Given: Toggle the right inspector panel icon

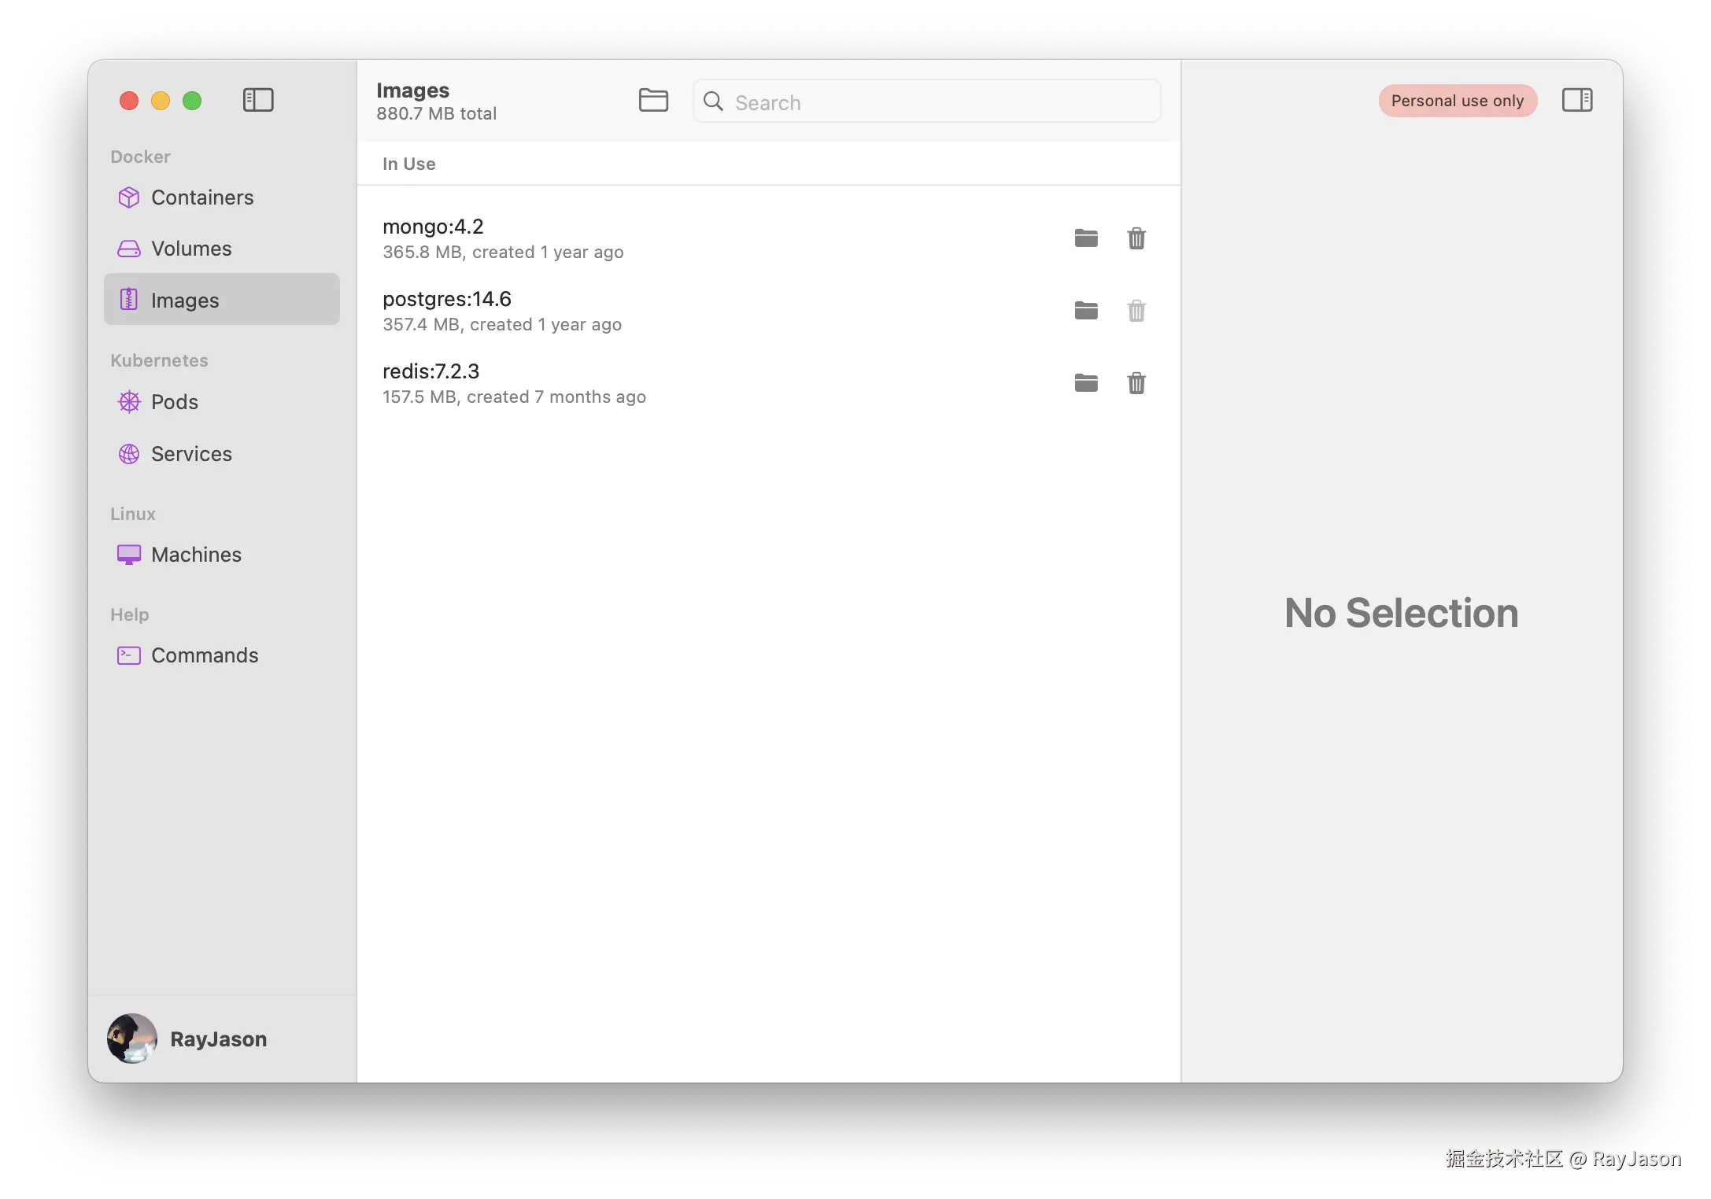Looking at the screenshot, I should (1576, 100).
